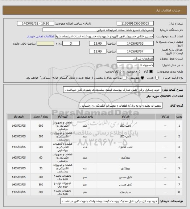The width and height of the screenshot is (190, 209).
Task: Click the price validity time 13:00 field
Action: pos(98,51)
